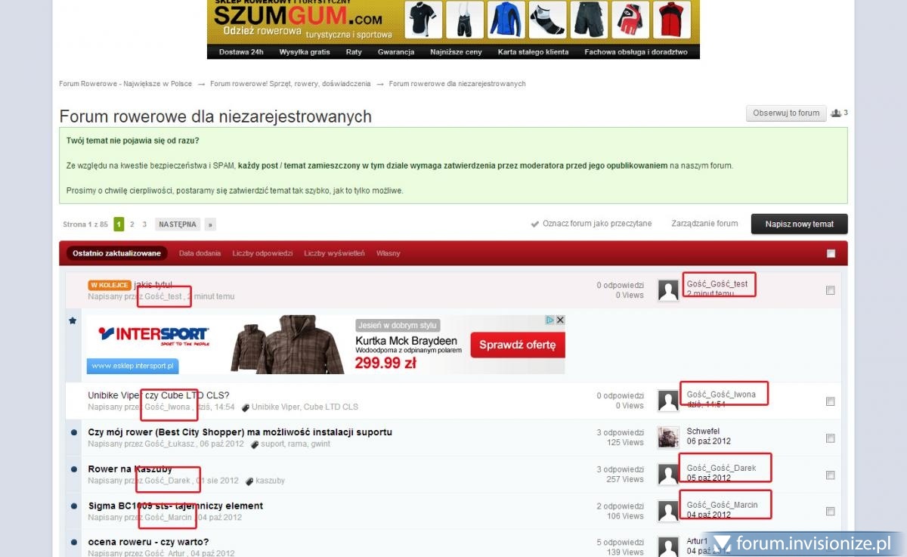Click Gwarancja in SZUMGUM banner
Screen dimensions: 907x557
(x=396, y=52)
